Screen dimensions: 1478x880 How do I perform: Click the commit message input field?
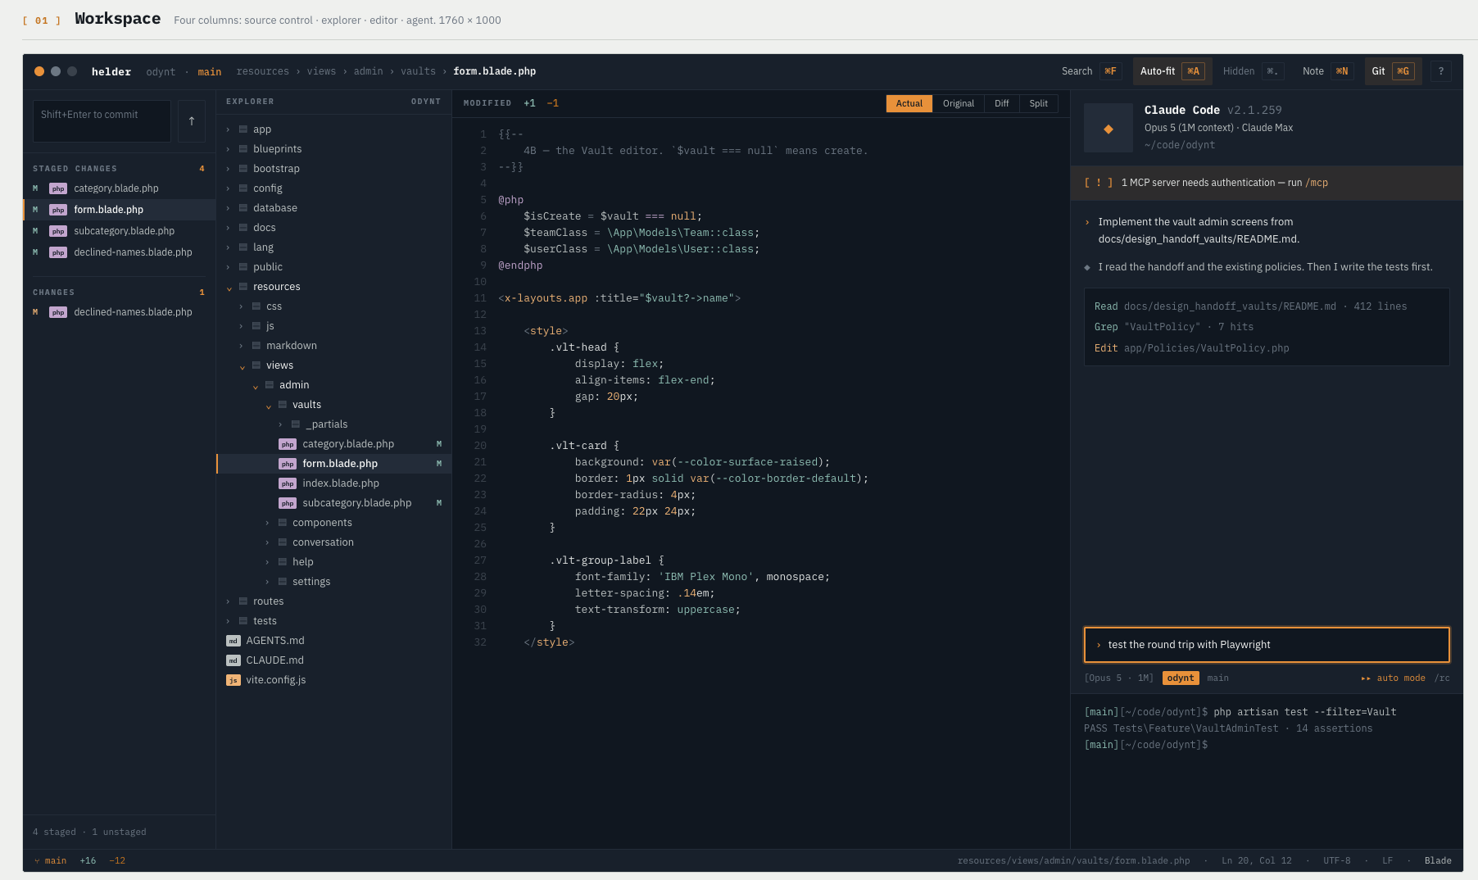[x=102, y=121]
